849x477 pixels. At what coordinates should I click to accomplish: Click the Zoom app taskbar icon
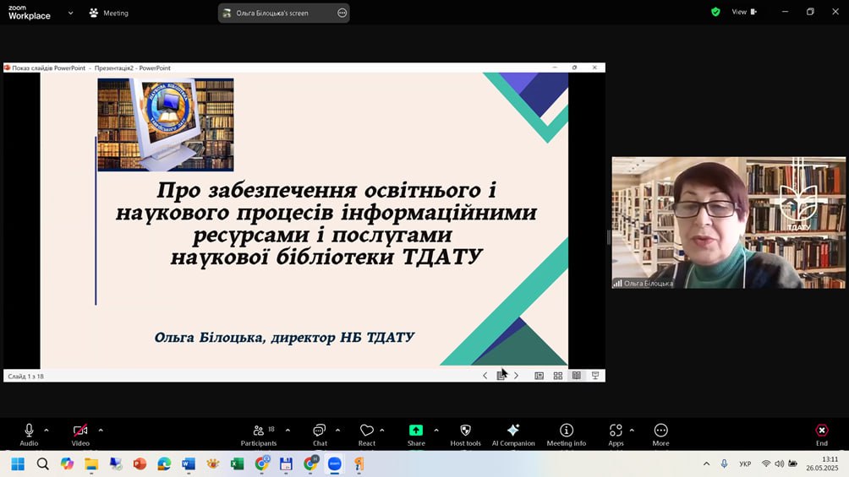(335, 464)
